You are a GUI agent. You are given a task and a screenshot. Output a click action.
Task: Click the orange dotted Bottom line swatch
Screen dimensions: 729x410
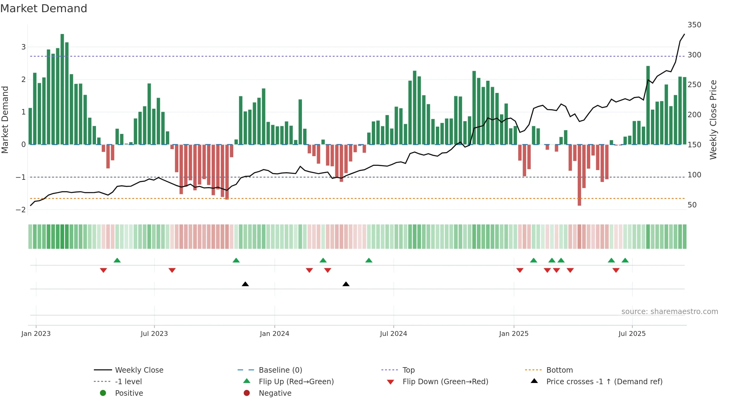[533, 370]
